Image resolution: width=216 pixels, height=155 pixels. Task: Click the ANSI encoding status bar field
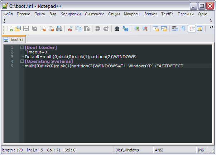[x=174, y=150]
